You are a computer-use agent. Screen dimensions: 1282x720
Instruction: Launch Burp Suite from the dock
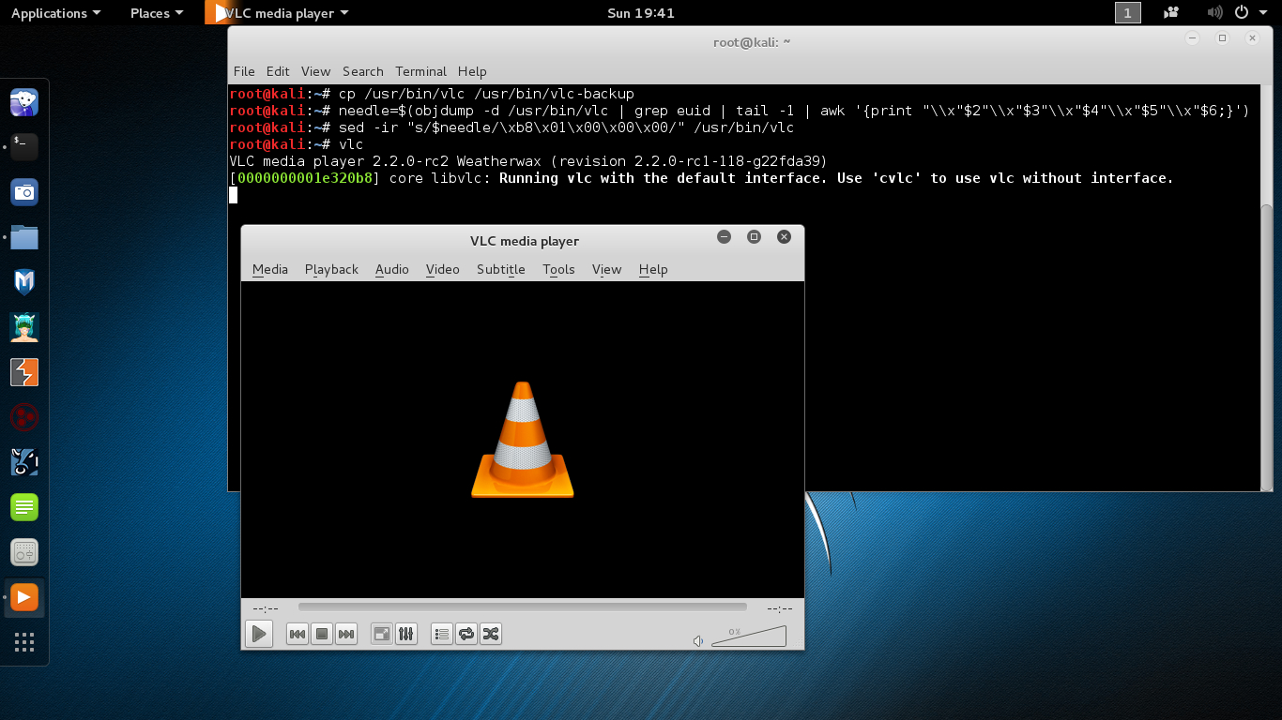click(24, 372)
